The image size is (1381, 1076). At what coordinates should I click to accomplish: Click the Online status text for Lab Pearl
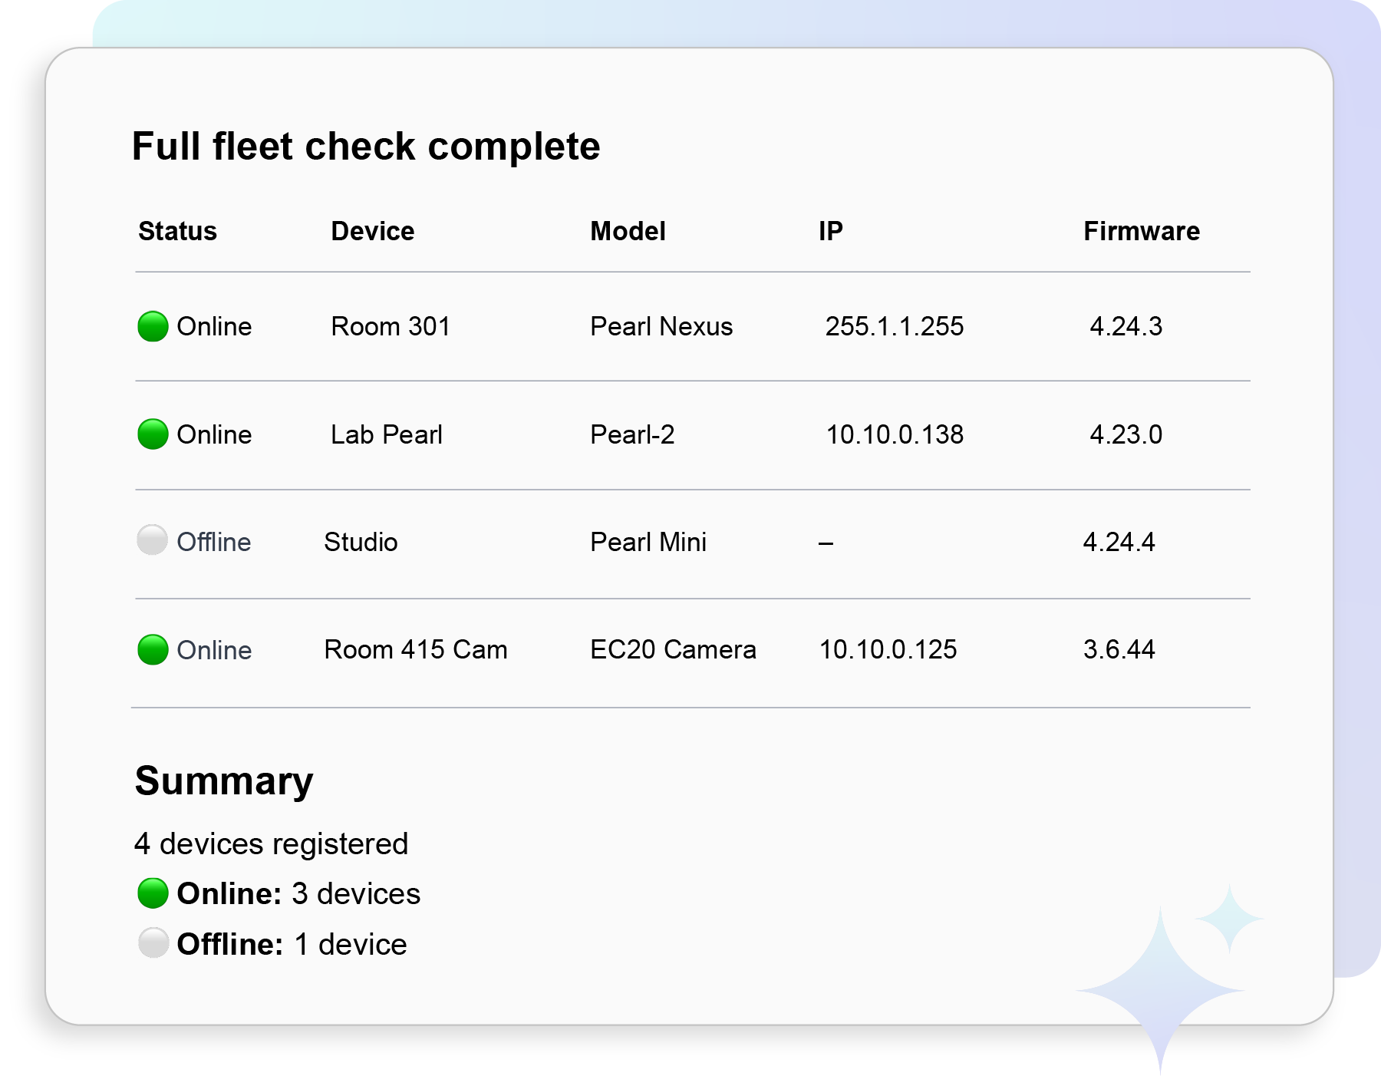214,434
